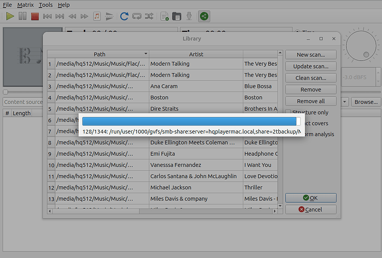Toggle the shuffle icon
The height and width of the screenshot is (258, 382).
149,16
